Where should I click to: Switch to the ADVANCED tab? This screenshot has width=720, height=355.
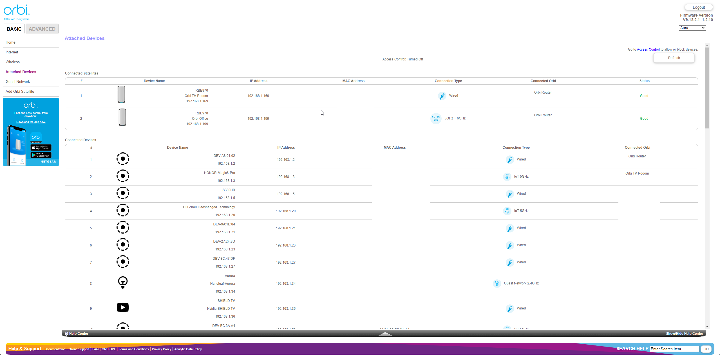[x=42, y=29]
